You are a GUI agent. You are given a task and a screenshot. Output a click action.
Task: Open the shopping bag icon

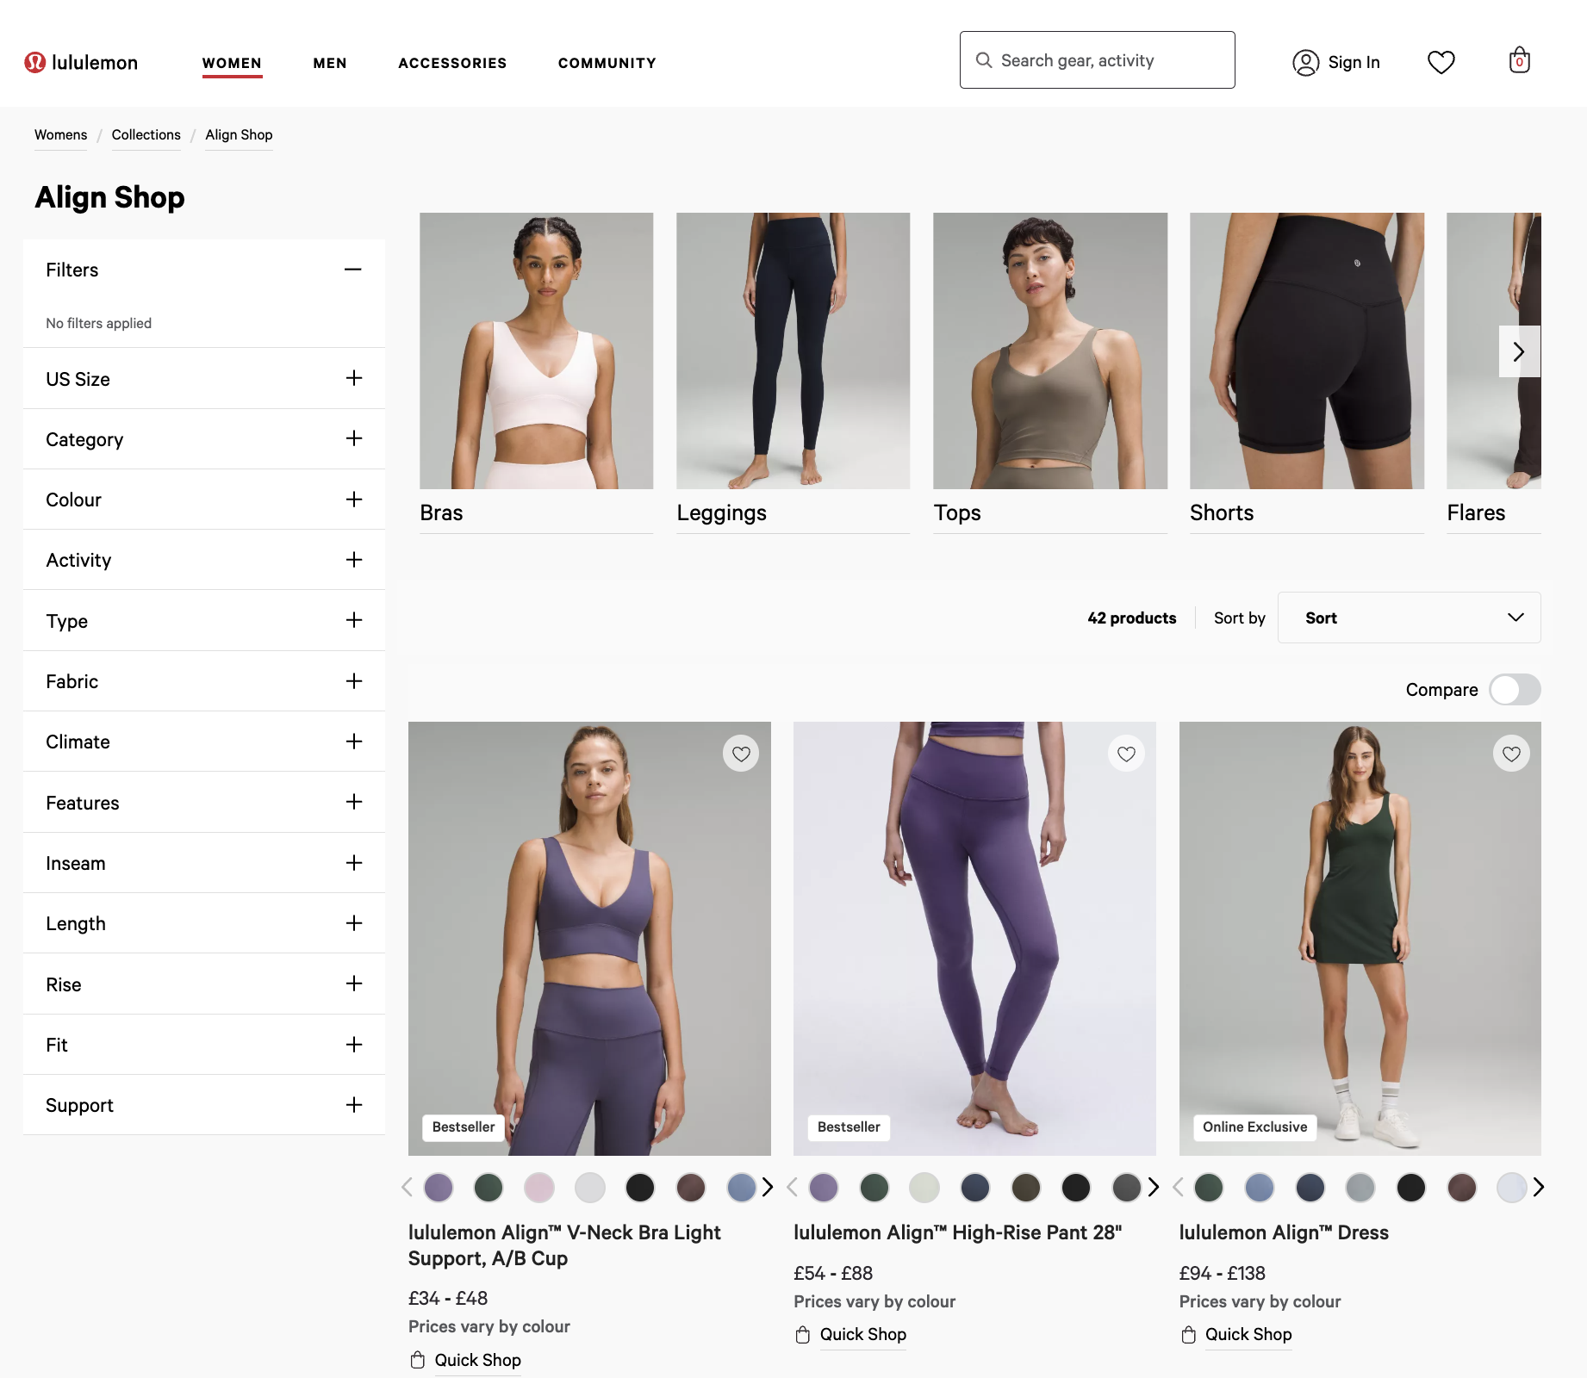1519,60
